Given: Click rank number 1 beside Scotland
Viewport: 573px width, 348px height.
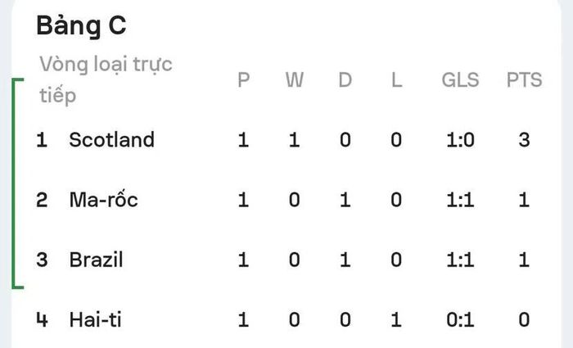Looking at the screenshot, I should (x=42, y=140).
